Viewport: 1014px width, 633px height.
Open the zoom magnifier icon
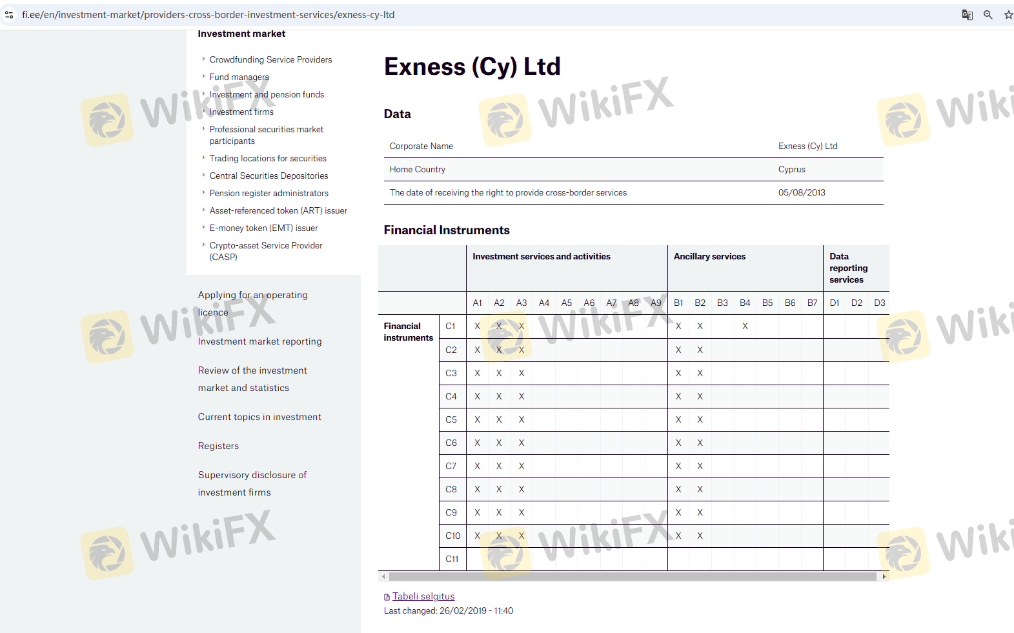pos(988,15)
